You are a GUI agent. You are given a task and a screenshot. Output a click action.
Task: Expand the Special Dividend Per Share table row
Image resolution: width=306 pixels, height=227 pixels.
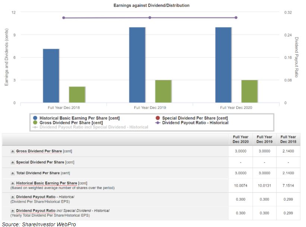(13, 163)
